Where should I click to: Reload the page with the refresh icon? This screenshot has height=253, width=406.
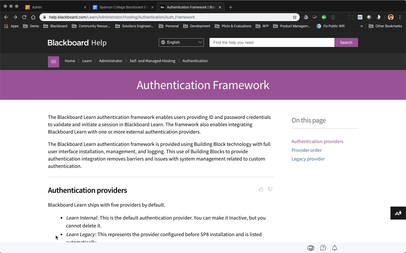coord(24,17)
